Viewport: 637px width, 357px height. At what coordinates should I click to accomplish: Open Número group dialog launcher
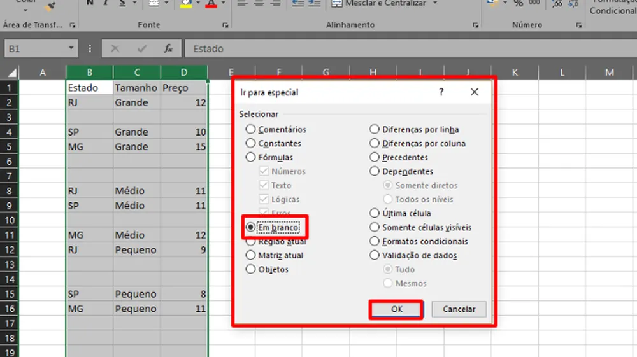tap(579, 25)
